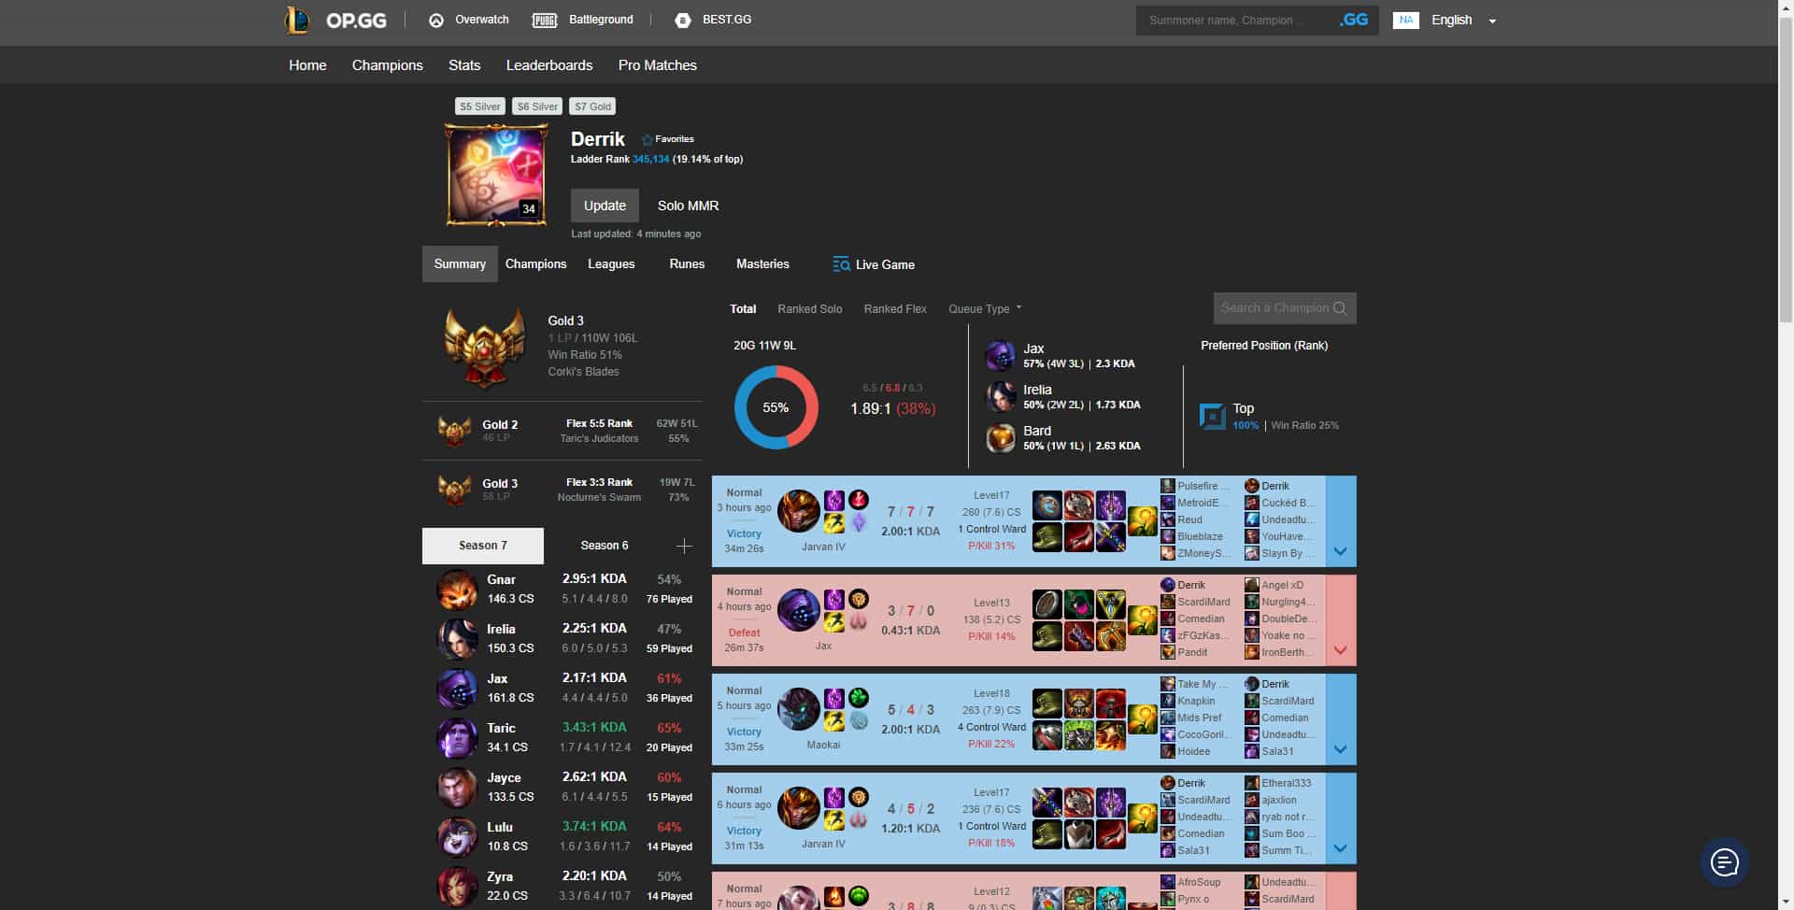The width and height of the screenshot is (1794, 910).
Task: Select the Top position icon
Action: click(x=1213, y=415)
